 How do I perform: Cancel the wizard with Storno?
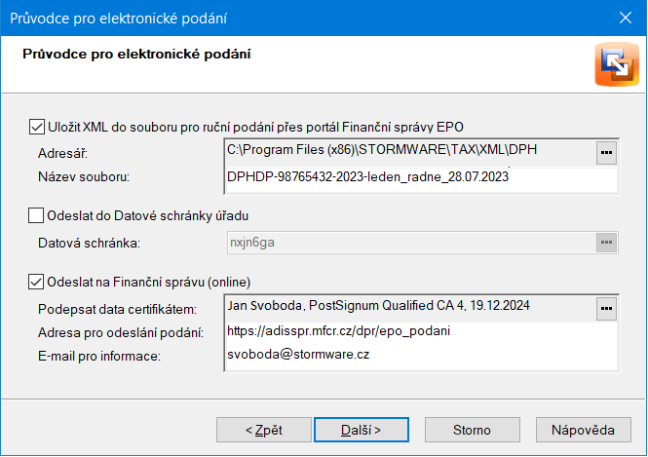pos(473,430)
